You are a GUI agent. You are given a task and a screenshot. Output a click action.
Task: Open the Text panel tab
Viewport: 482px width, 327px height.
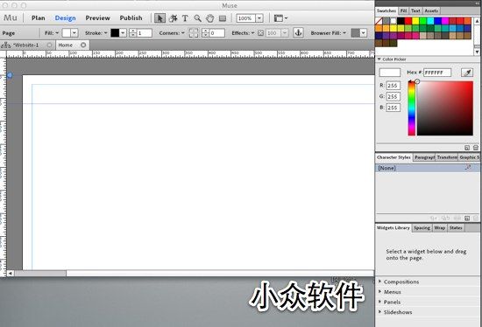pyautogui.click(x=415, y=10)
